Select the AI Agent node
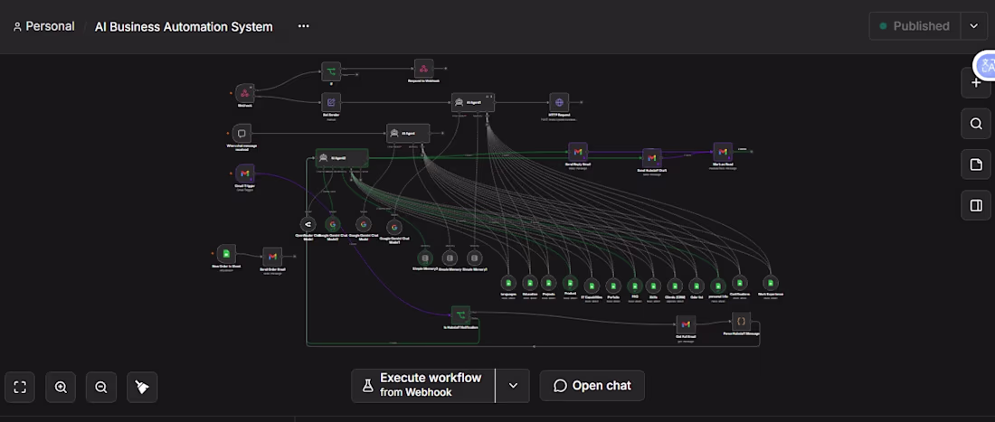Screen dimensions: 995x422 click(408, 133)
